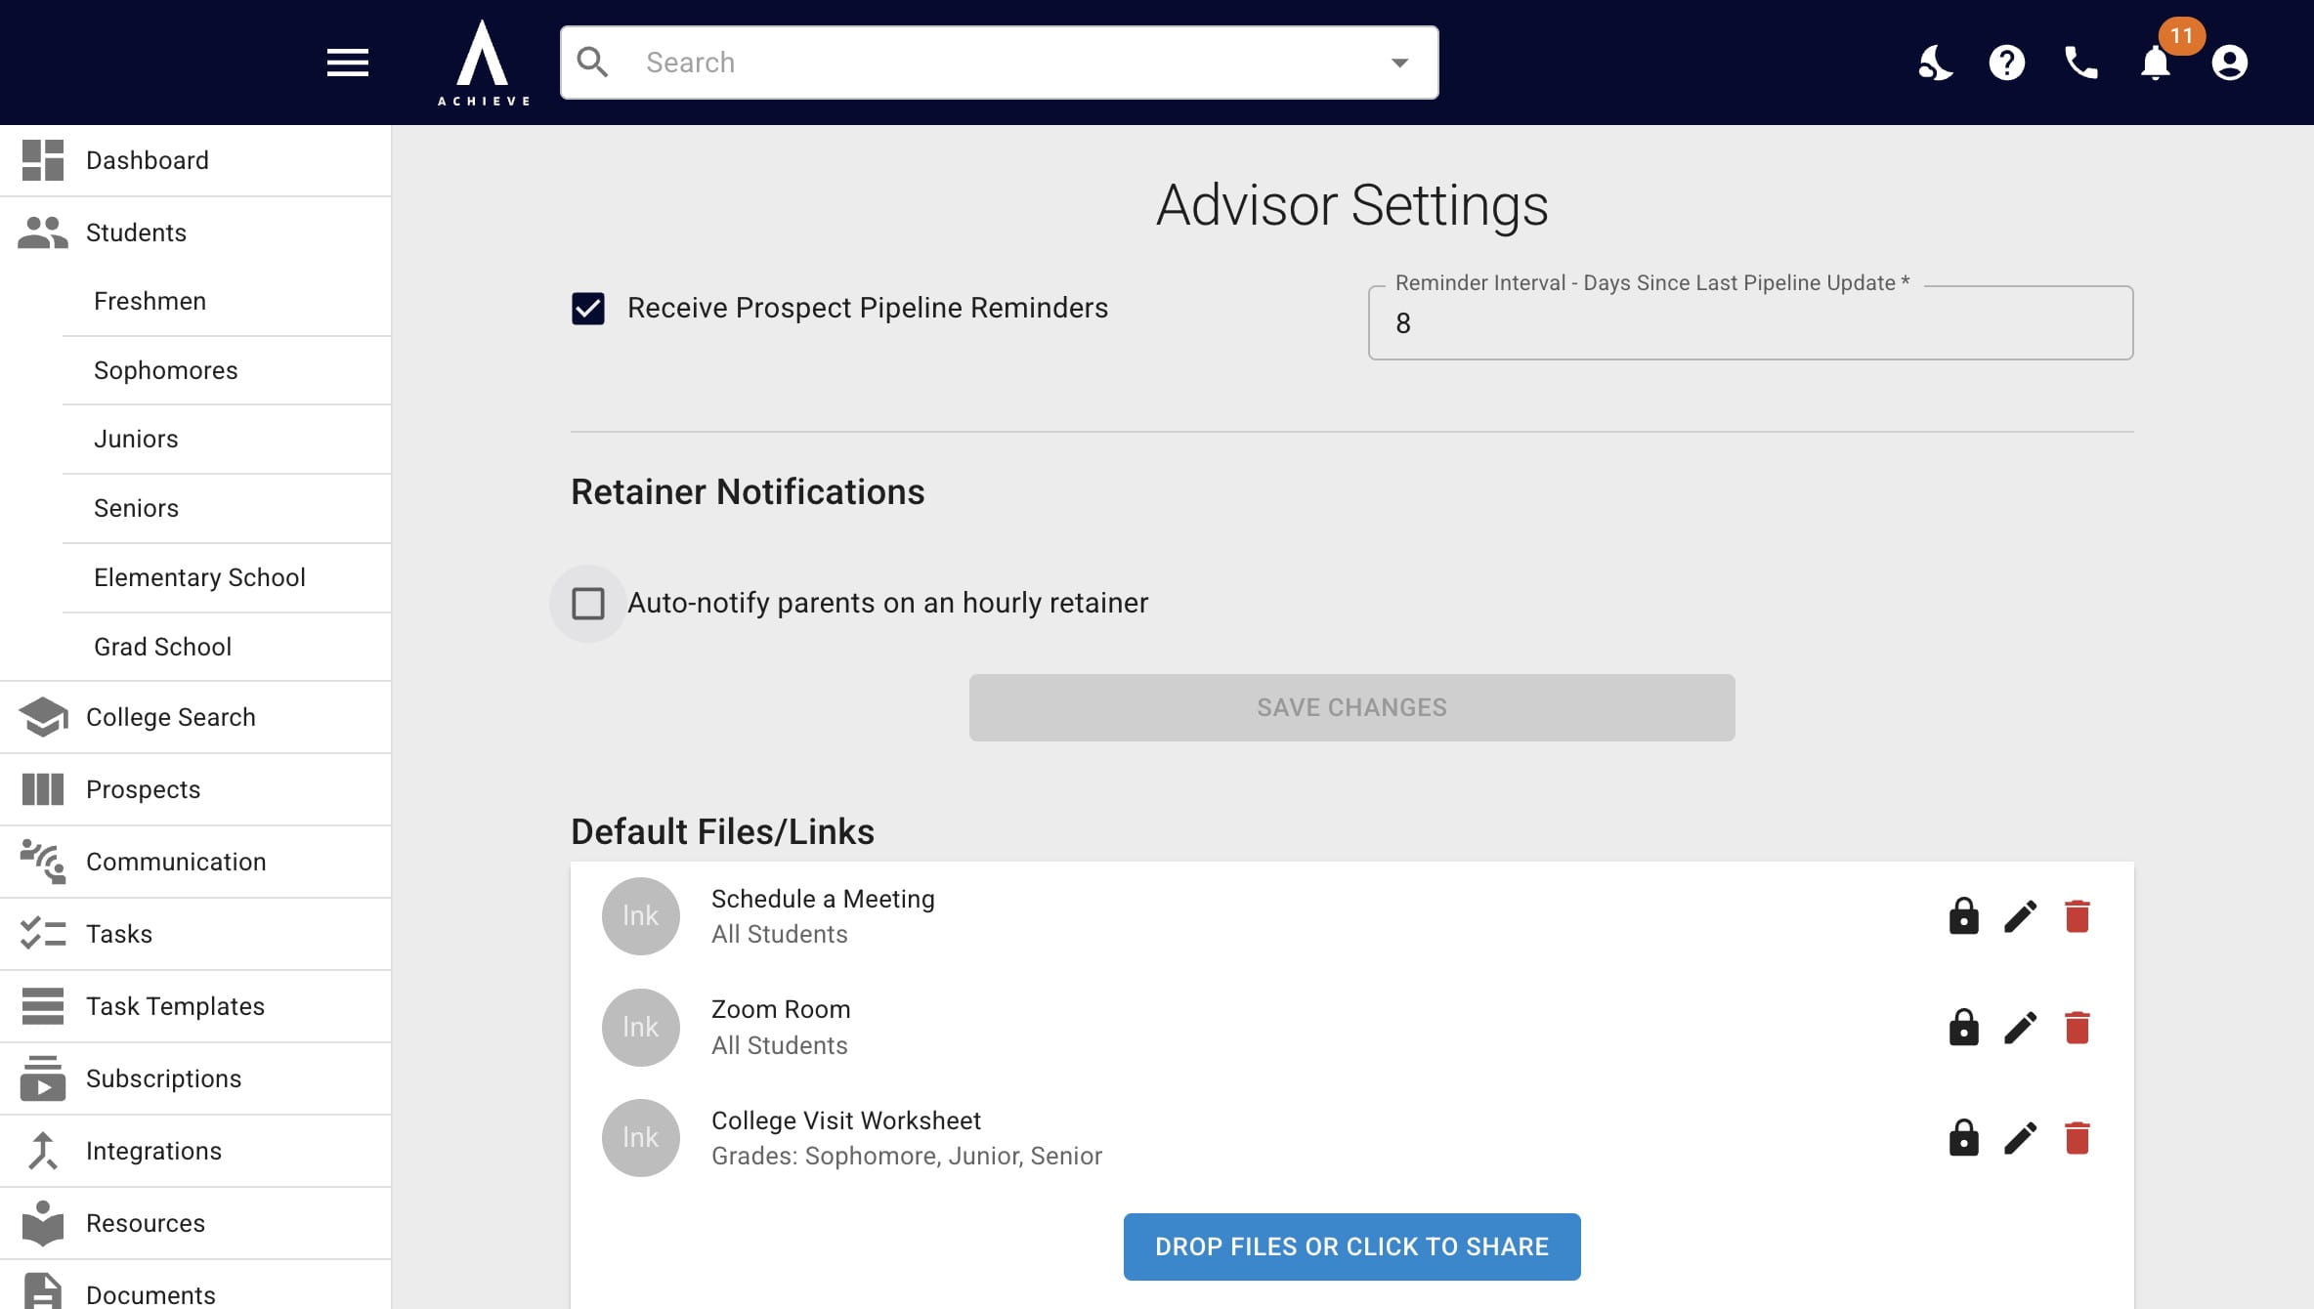The height and width of the screenshot is (1309, 2314).
Task: Open notifications bell with 11 badge
Action: click(2156, 63)
